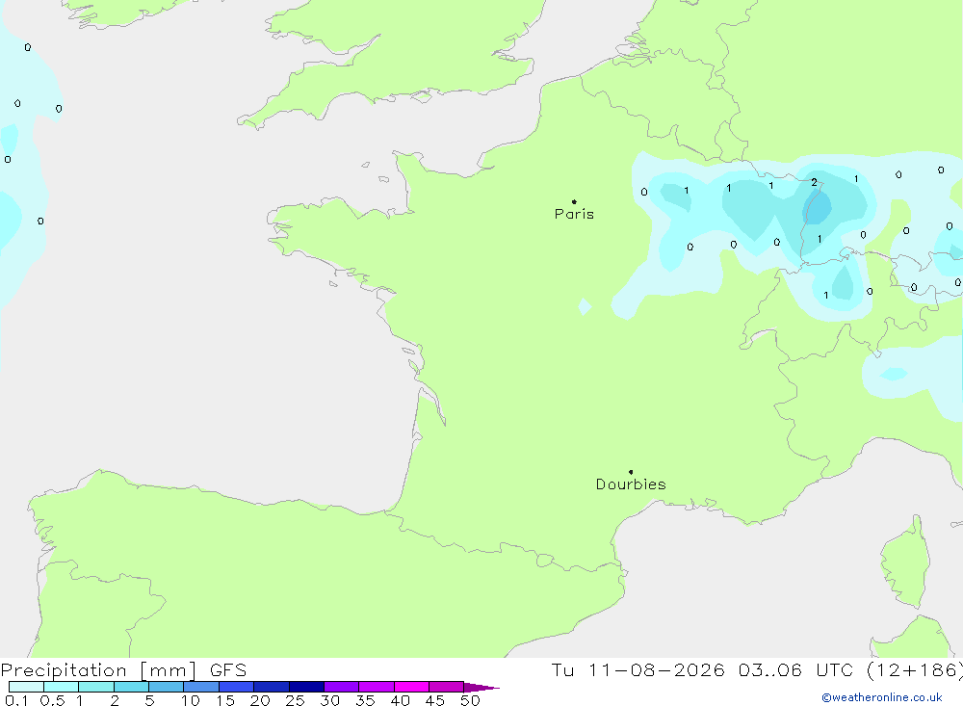
Task: Click the '50' legend scale label
Action: (x=471, y=700)
